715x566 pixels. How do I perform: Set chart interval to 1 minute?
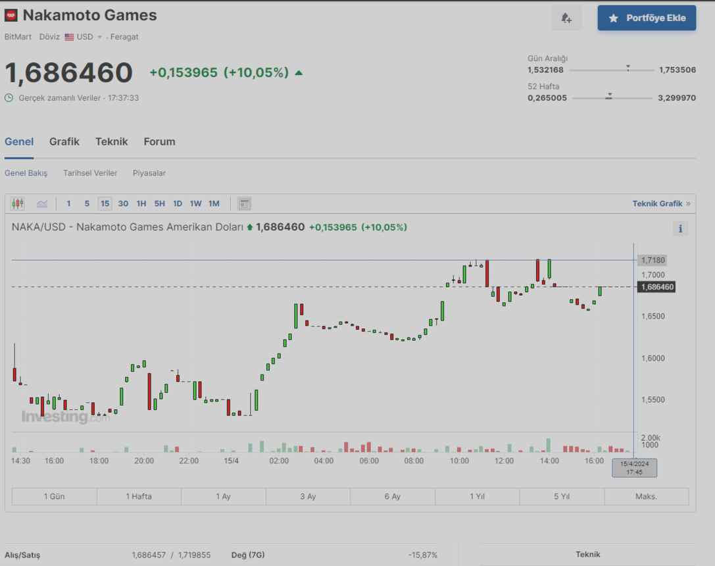click(68, 204)
